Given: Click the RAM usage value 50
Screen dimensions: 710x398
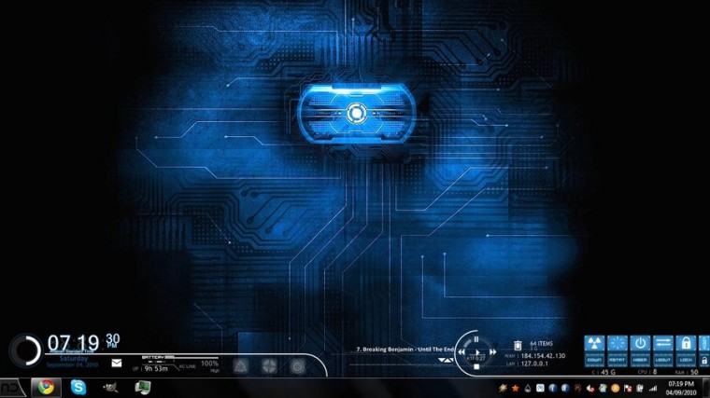Looking at the screenshot, I should click(x=694, y=372).
